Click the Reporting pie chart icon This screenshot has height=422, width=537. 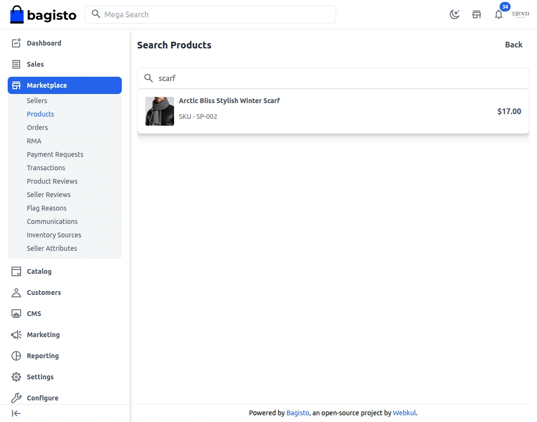[x=16, y=356]
